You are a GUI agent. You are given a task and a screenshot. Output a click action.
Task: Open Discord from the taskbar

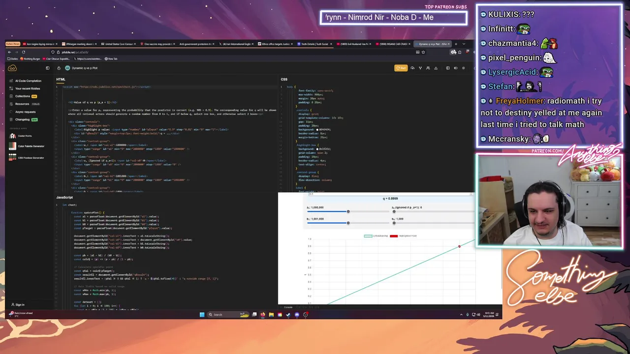click(x=297, y=315)
